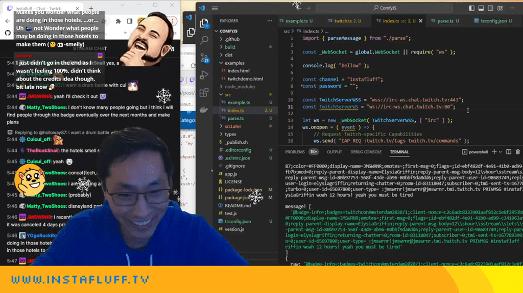The image size is (523, 293).
Task: Click GitHub bookmark icon in Chrome
Action: (8, 33)
